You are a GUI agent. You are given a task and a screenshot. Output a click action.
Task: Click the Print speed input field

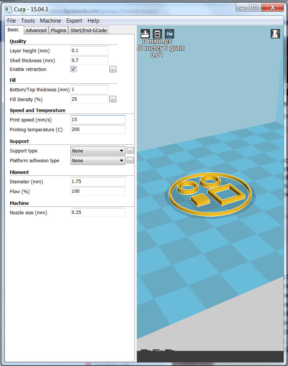pos(98,120)
